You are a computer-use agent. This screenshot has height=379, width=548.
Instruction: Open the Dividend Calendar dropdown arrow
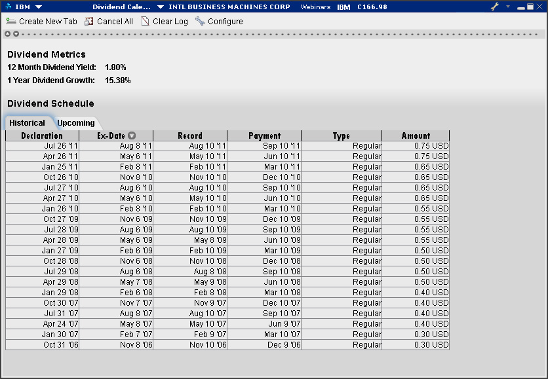161,7
